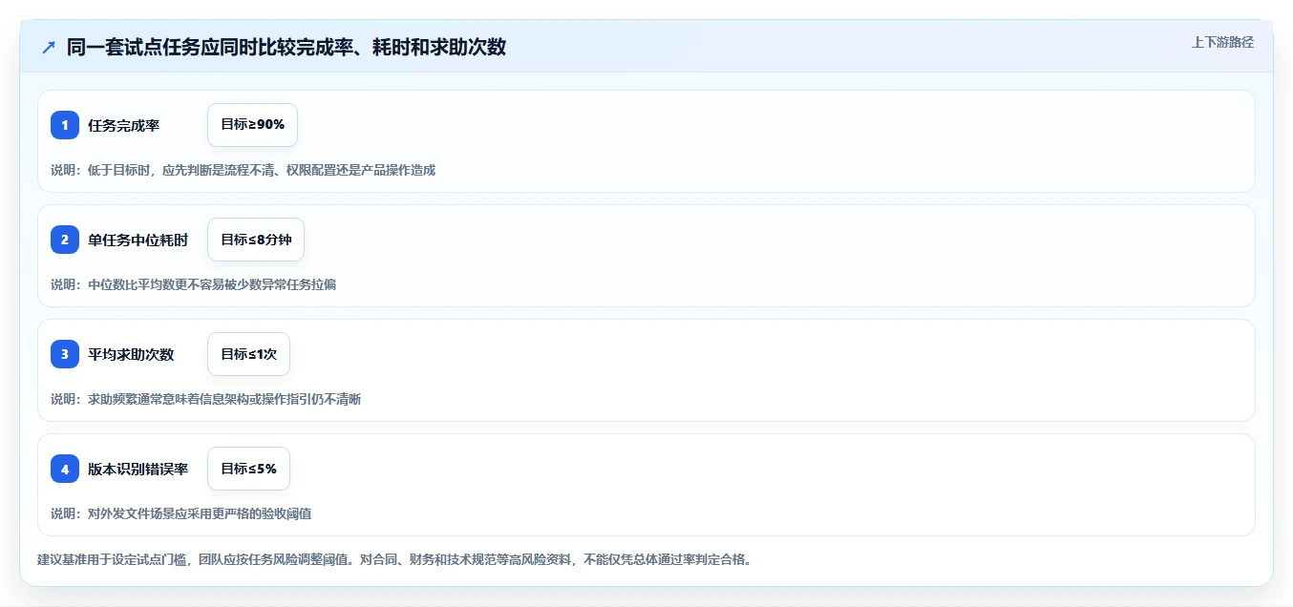The width and height of the screenshot is (1293, 607).
Task: Click the 单任务中位耗时 label
Action: click(138, 240)
